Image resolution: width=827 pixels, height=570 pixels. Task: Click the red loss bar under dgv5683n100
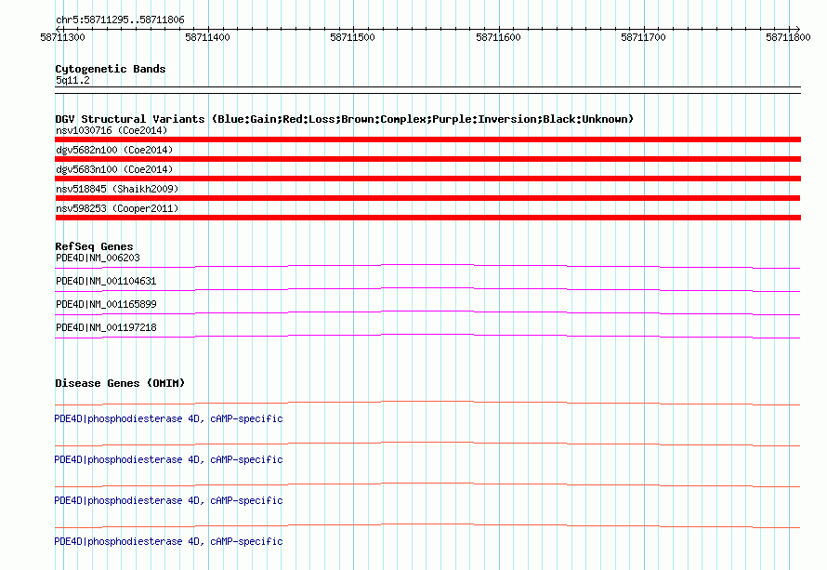(427, 179)
